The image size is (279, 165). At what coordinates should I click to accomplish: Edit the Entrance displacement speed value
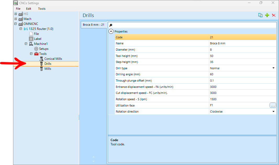coord(243,87)
